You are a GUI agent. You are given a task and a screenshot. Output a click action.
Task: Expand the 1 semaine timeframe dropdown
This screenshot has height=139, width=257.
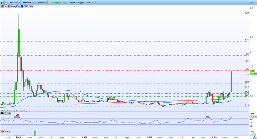(27, 3)
